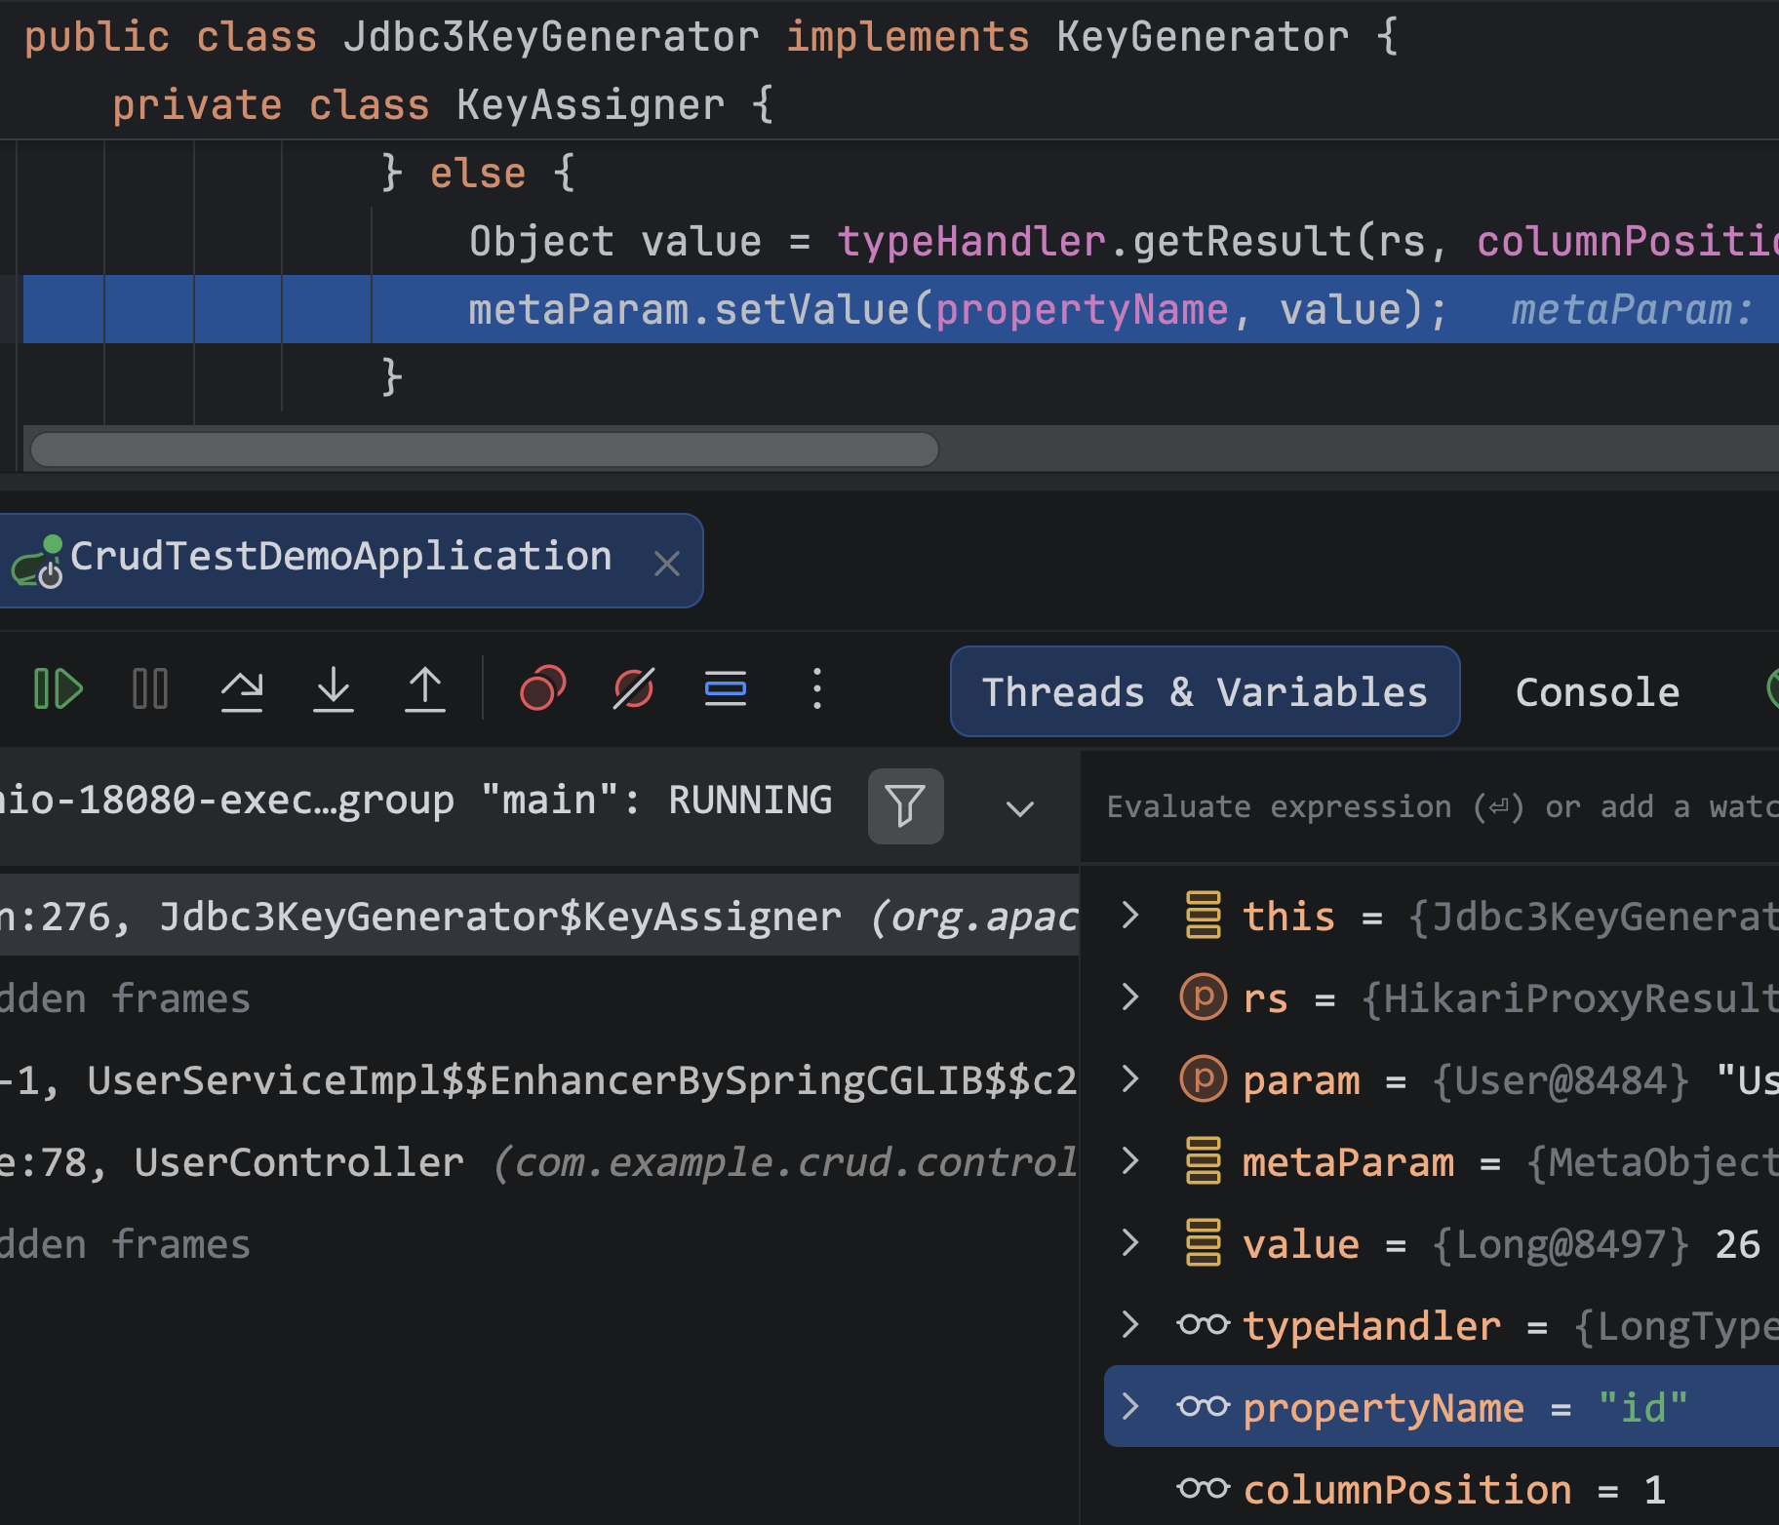Switch to Threads & Variables tab
The image size is (1779, 1525).
click(1205, 691)
